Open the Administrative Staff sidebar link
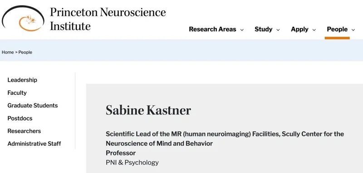363x173 pixels. [x=34, y=144]
